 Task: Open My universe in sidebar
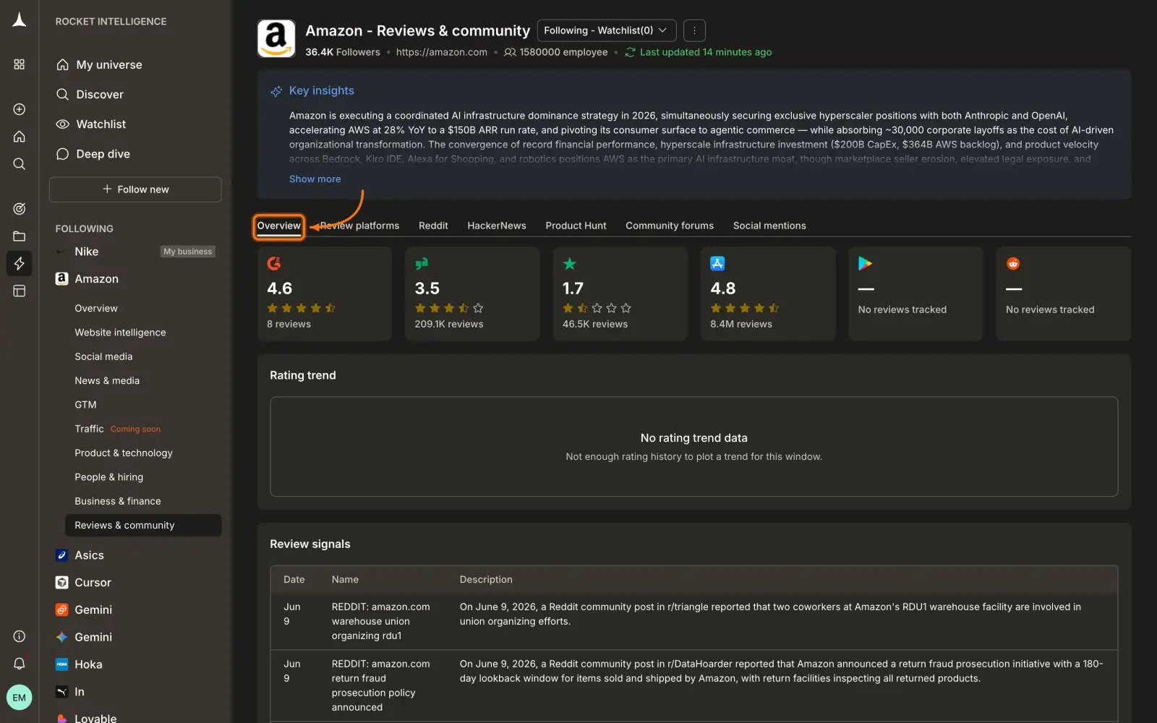[109, 65]
